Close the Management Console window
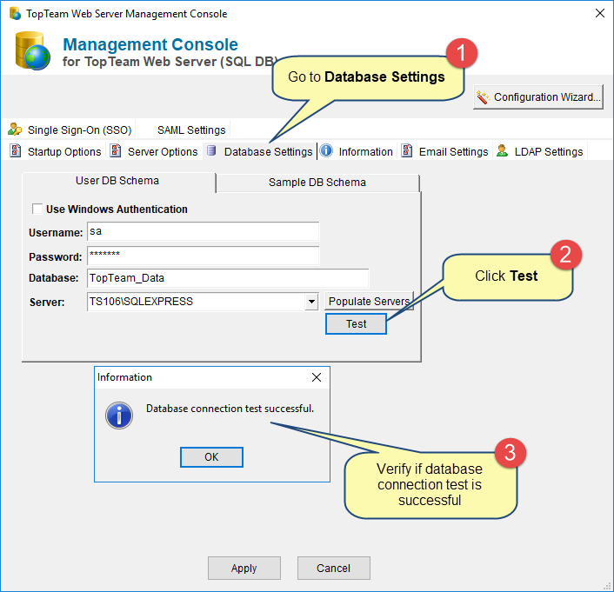Screen dimensions: 614x592 point(599,13)
